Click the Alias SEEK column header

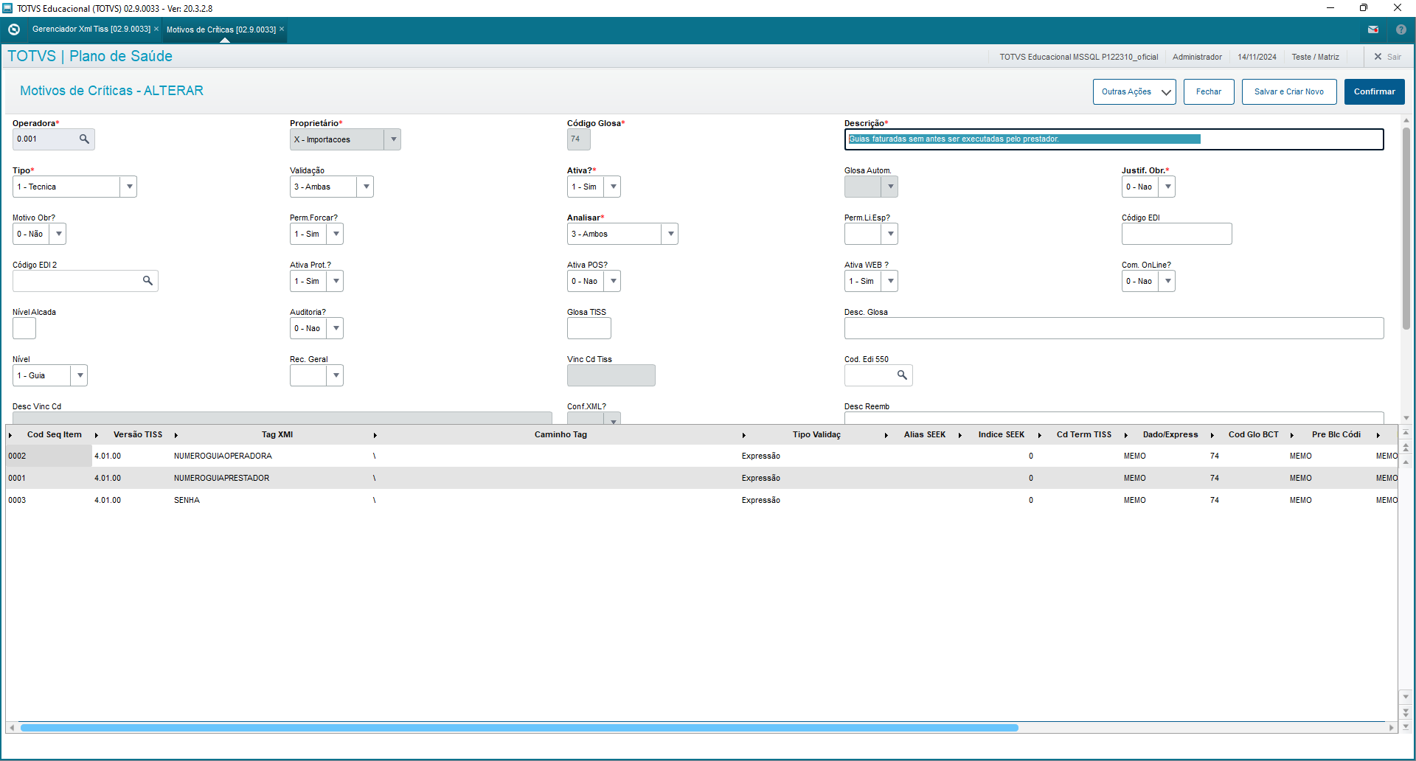point(925,435)
